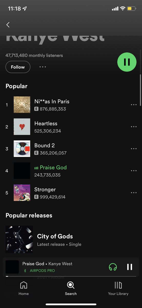Go to the Home tab

tap(24, 288)
